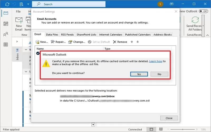Image resolution: width=211 pixels, height=132 pixels.
Task: Switch to Normal view in status bar
Action: [x=151, y=129]
